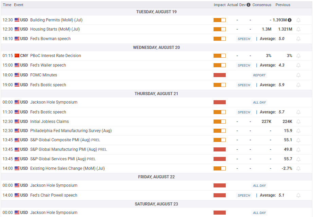This screenshot has width=313, height=217.
Task: Click the Consensus column header
Action: click(262, 5)
